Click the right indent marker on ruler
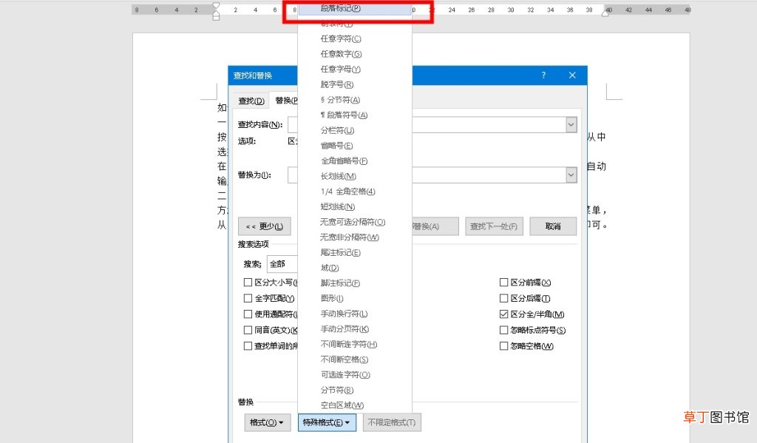The height and width of the screenshot is (443, 757). 605,13
